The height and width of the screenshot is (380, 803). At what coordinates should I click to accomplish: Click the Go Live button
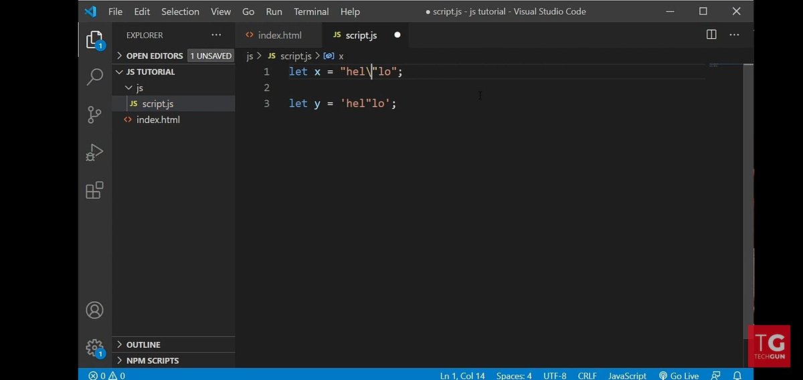point(679,375)
